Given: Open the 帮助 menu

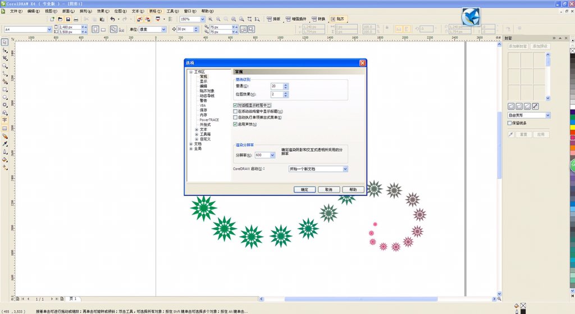Looking at the screenshot, I should coord(208,11).
